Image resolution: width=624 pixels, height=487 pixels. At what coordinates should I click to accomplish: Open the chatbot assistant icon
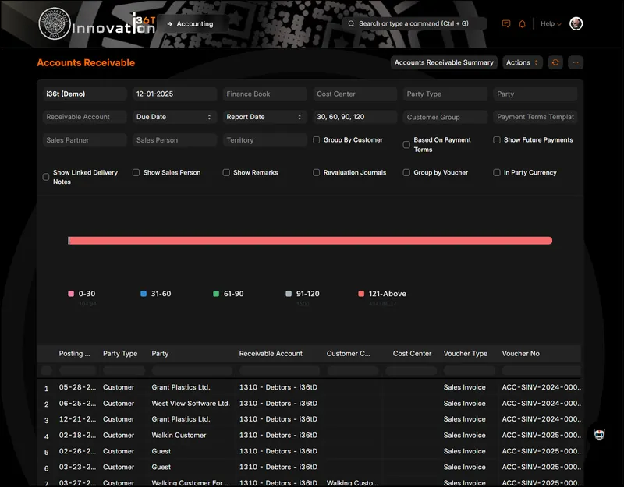tap(599, 435)
